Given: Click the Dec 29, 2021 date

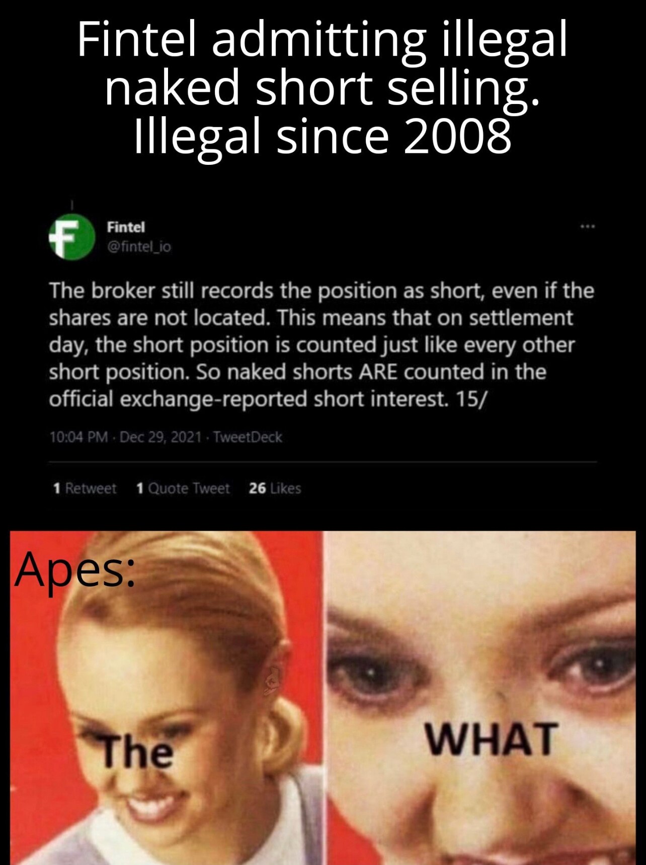Looking at the screenshot, I should [160, 437].
